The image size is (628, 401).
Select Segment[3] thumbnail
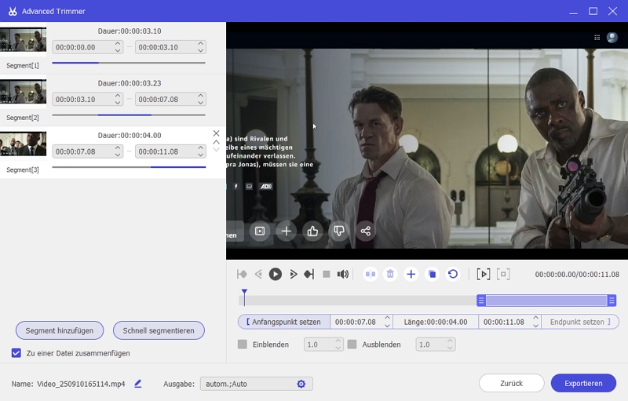point(24,144)
